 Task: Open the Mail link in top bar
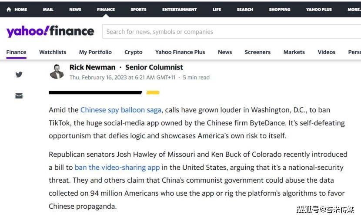[48, 10]
